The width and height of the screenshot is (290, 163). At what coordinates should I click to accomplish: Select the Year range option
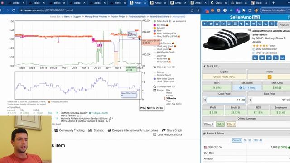point(169,101)
